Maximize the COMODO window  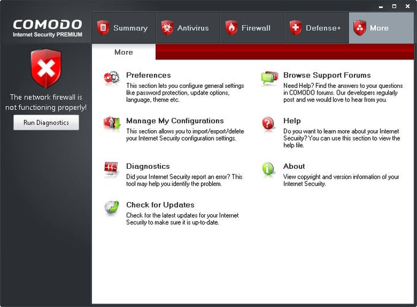(x=394, y=6)
